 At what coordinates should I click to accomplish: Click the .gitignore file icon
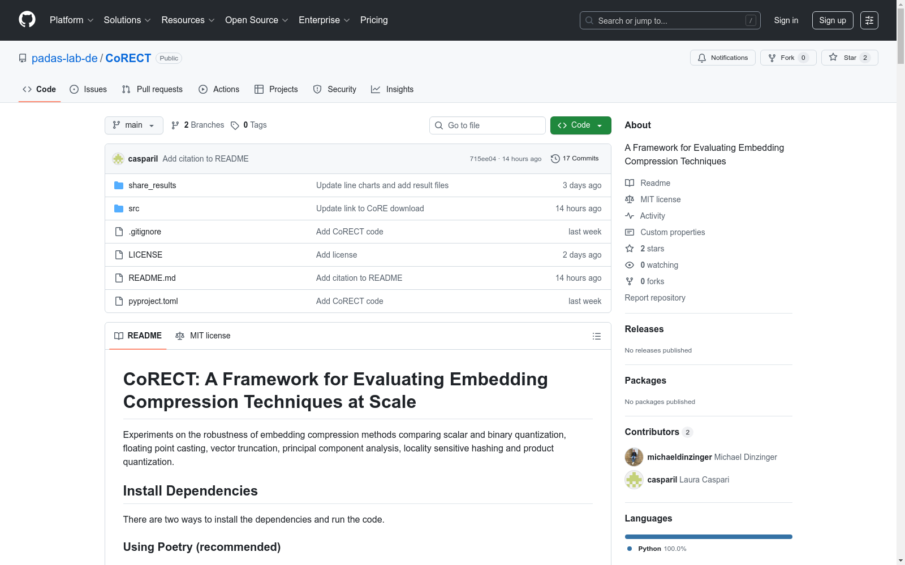point(119,232)
